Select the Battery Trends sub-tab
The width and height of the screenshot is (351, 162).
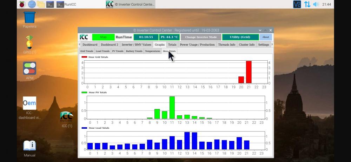(134, 51)
